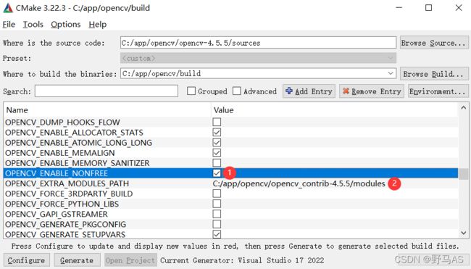Open the Tools menu
This screenshot has width=471, height=269.
[x=33, y=25]
